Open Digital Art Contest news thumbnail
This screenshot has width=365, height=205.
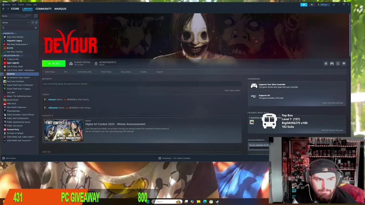click(x=64, y=130)
